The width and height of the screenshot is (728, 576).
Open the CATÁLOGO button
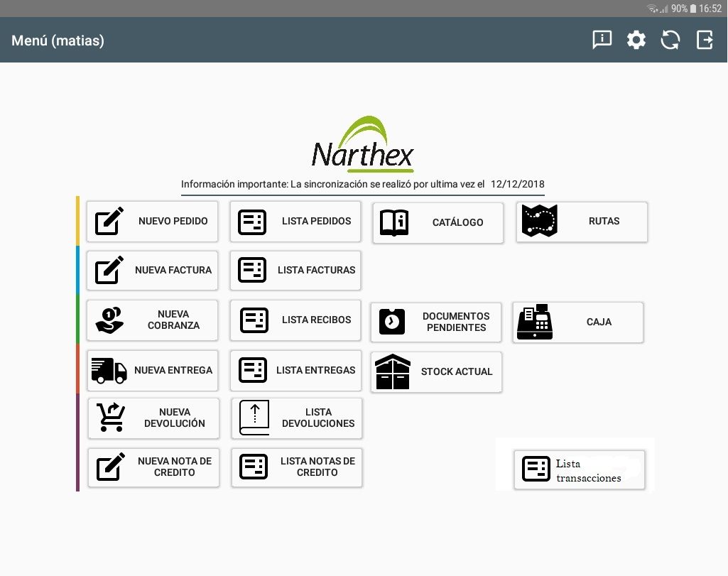click(x=438, y=223)
